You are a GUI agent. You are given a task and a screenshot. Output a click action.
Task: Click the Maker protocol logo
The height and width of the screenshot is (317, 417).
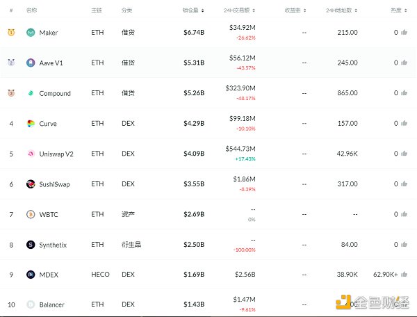pyautogui.click(x=31, y=33)
